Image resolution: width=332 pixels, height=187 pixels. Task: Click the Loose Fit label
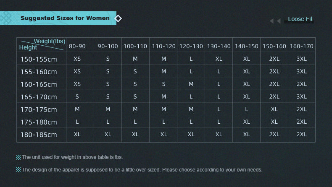[300, 19]
